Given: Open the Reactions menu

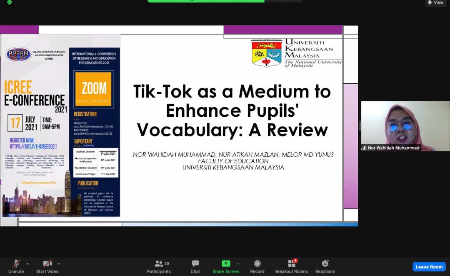Looking at the screenshot, I should pos(325,266).
